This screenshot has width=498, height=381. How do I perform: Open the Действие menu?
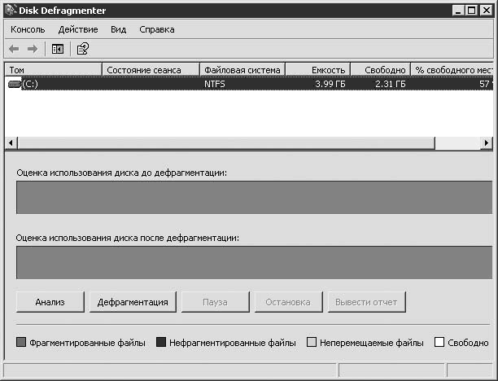[x=78, y=29]
